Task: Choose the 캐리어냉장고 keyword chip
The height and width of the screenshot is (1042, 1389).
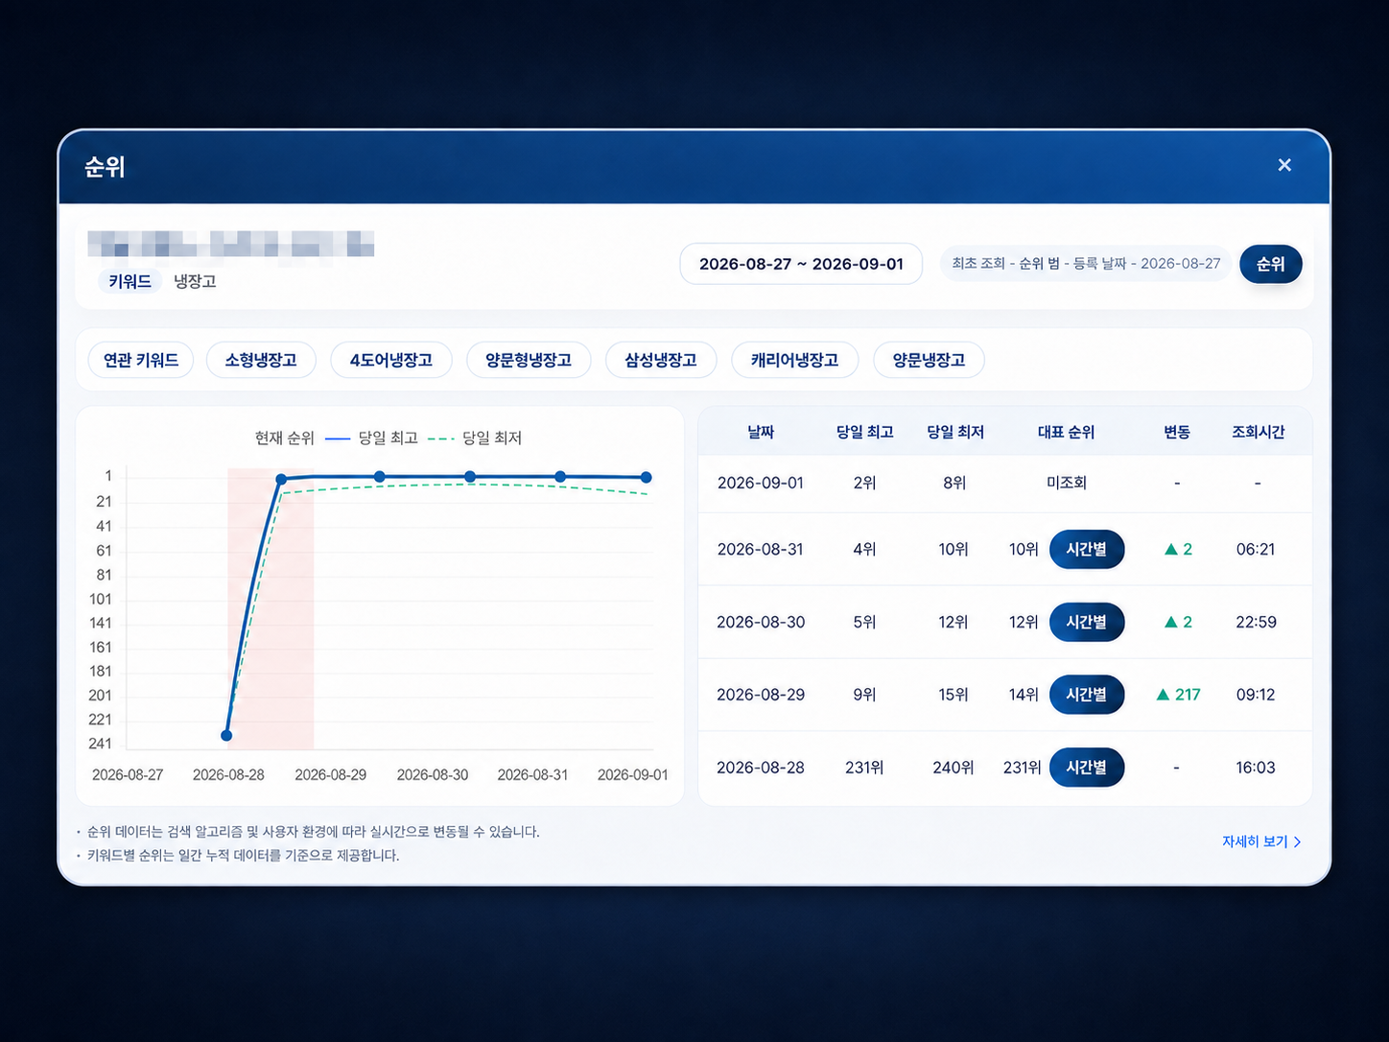Action: (x=794, y=360)
